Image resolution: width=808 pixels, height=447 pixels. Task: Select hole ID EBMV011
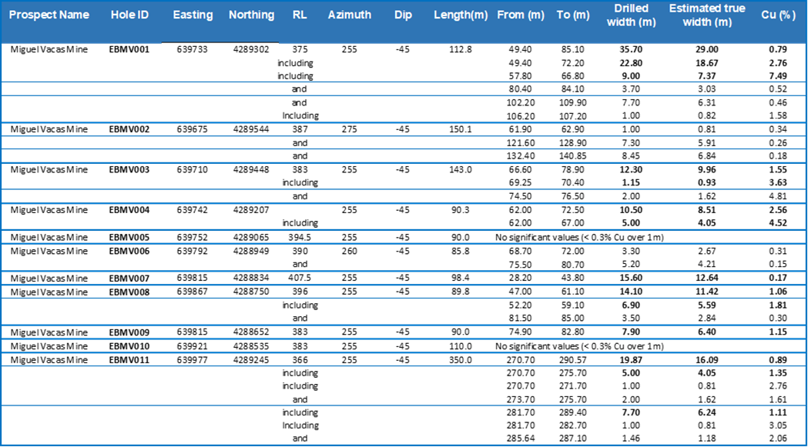click(130, 359)
